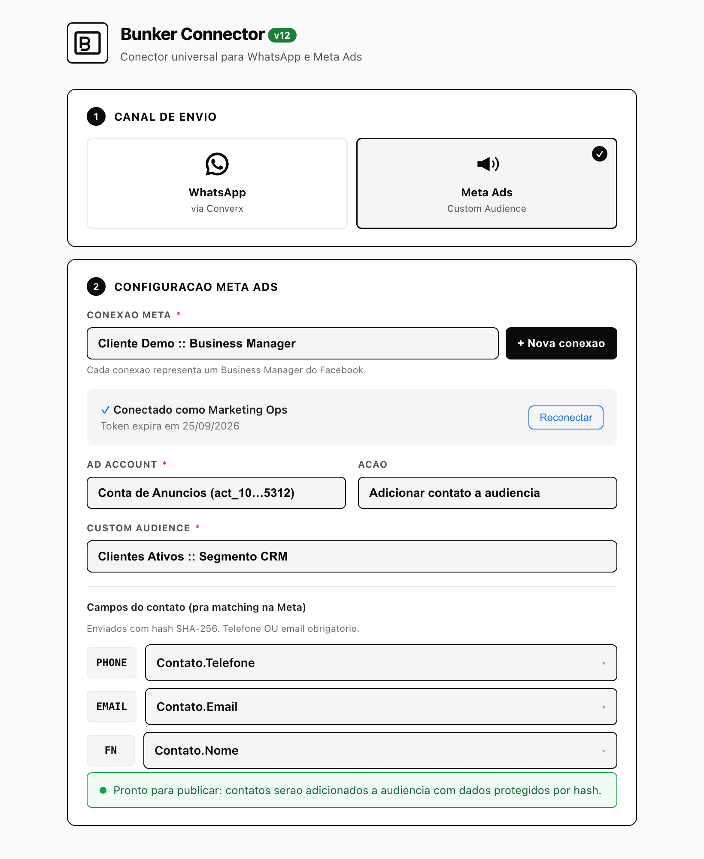Click the FN field tag
The image size is (704, 859).
coord(111,750)
